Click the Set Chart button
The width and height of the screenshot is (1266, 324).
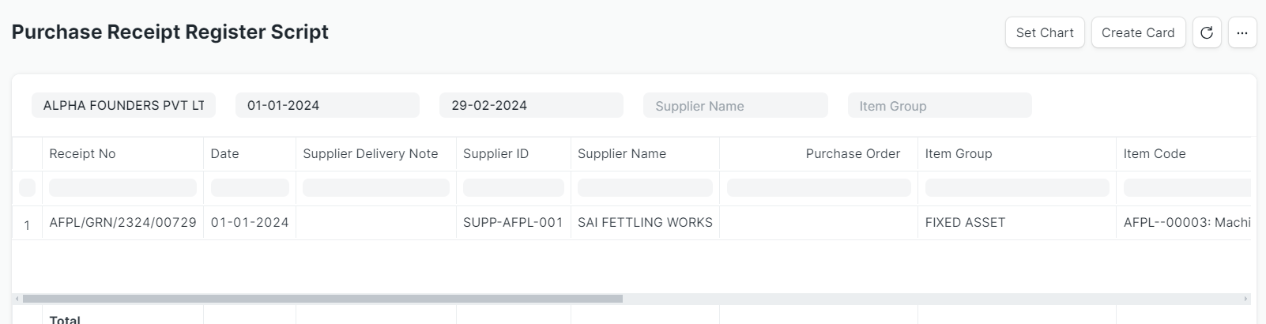coord(1045,32)
